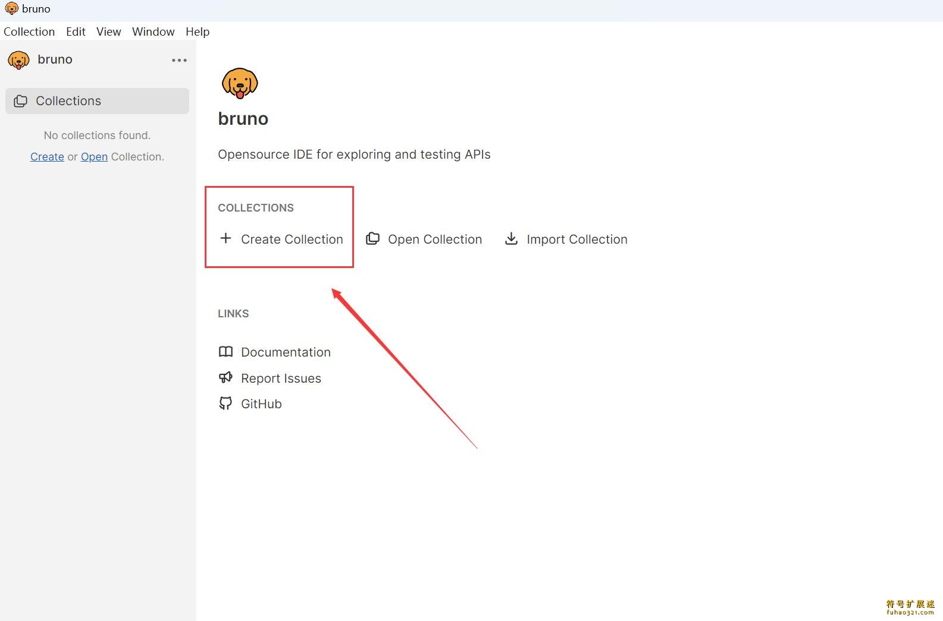
Task: Click the GitHub octocat icon
Action: coord(225,404)
